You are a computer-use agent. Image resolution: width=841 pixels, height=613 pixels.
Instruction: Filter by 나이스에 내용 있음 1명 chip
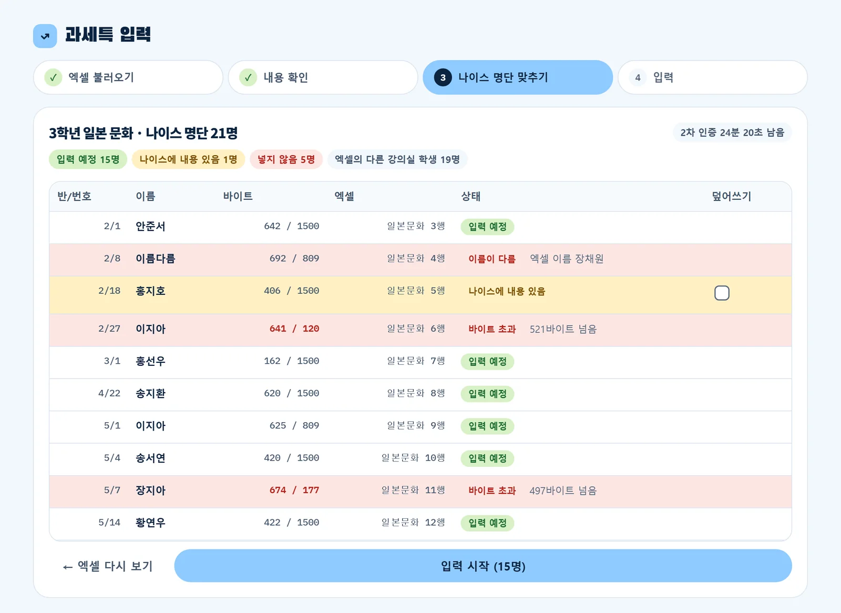click(x=188, y=159)
